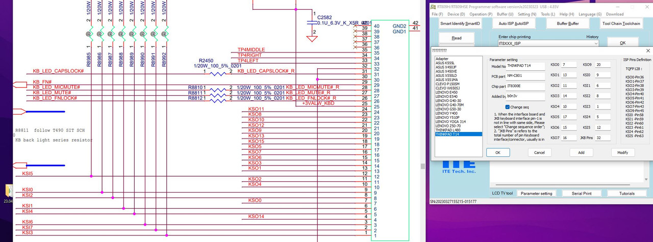The height and width of the screenshot is (242, 653).
Task: Select ASUS X550LD in the list
Action: pyautogui.click(x=458, y=75)
